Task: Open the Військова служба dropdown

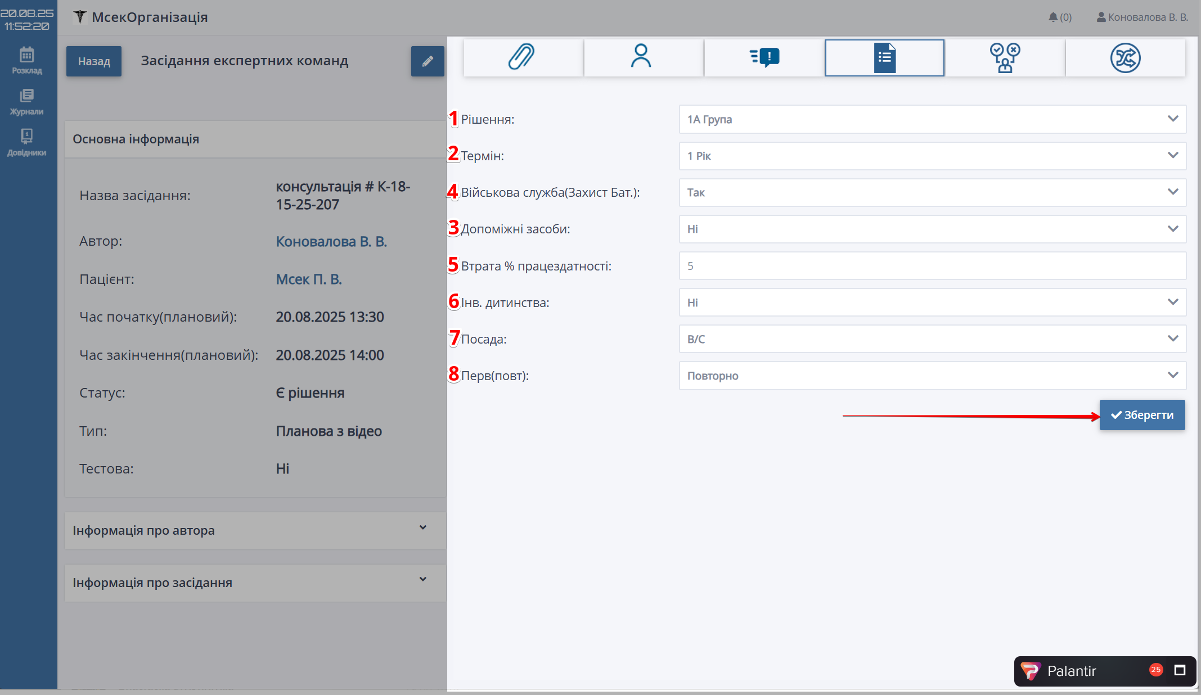Action: click(932, 192)
